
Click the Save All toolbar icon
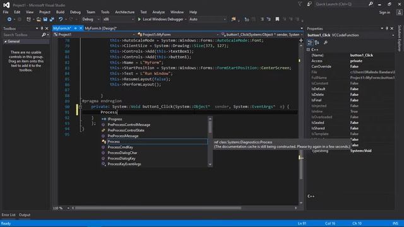tap(52, 20)
